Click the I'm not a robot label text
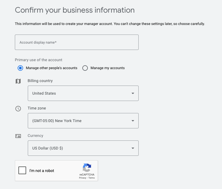This screenshot has width=222, height=189. [42, 171]
